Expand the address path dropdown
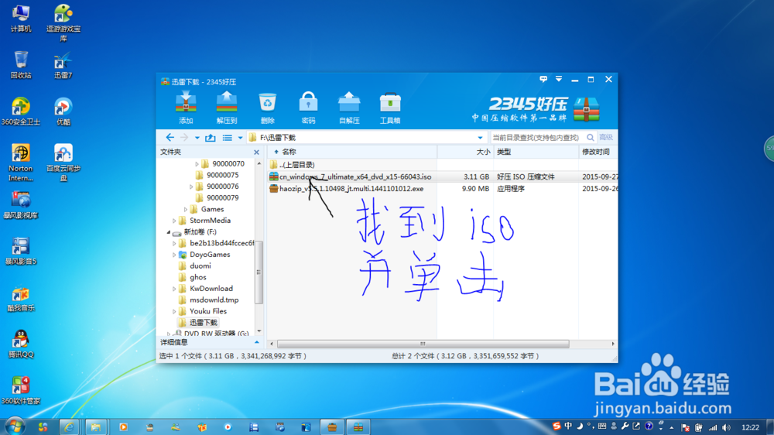This screenshot has height=435, width=774. point(480,138)
